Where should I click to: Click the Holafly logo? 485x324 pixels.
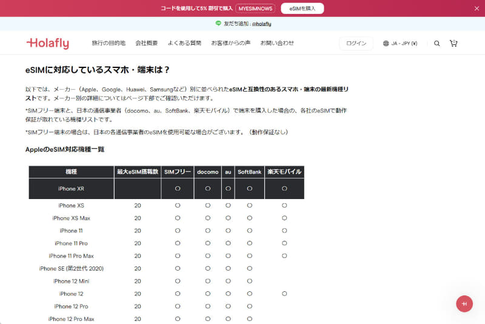(48, 43)
